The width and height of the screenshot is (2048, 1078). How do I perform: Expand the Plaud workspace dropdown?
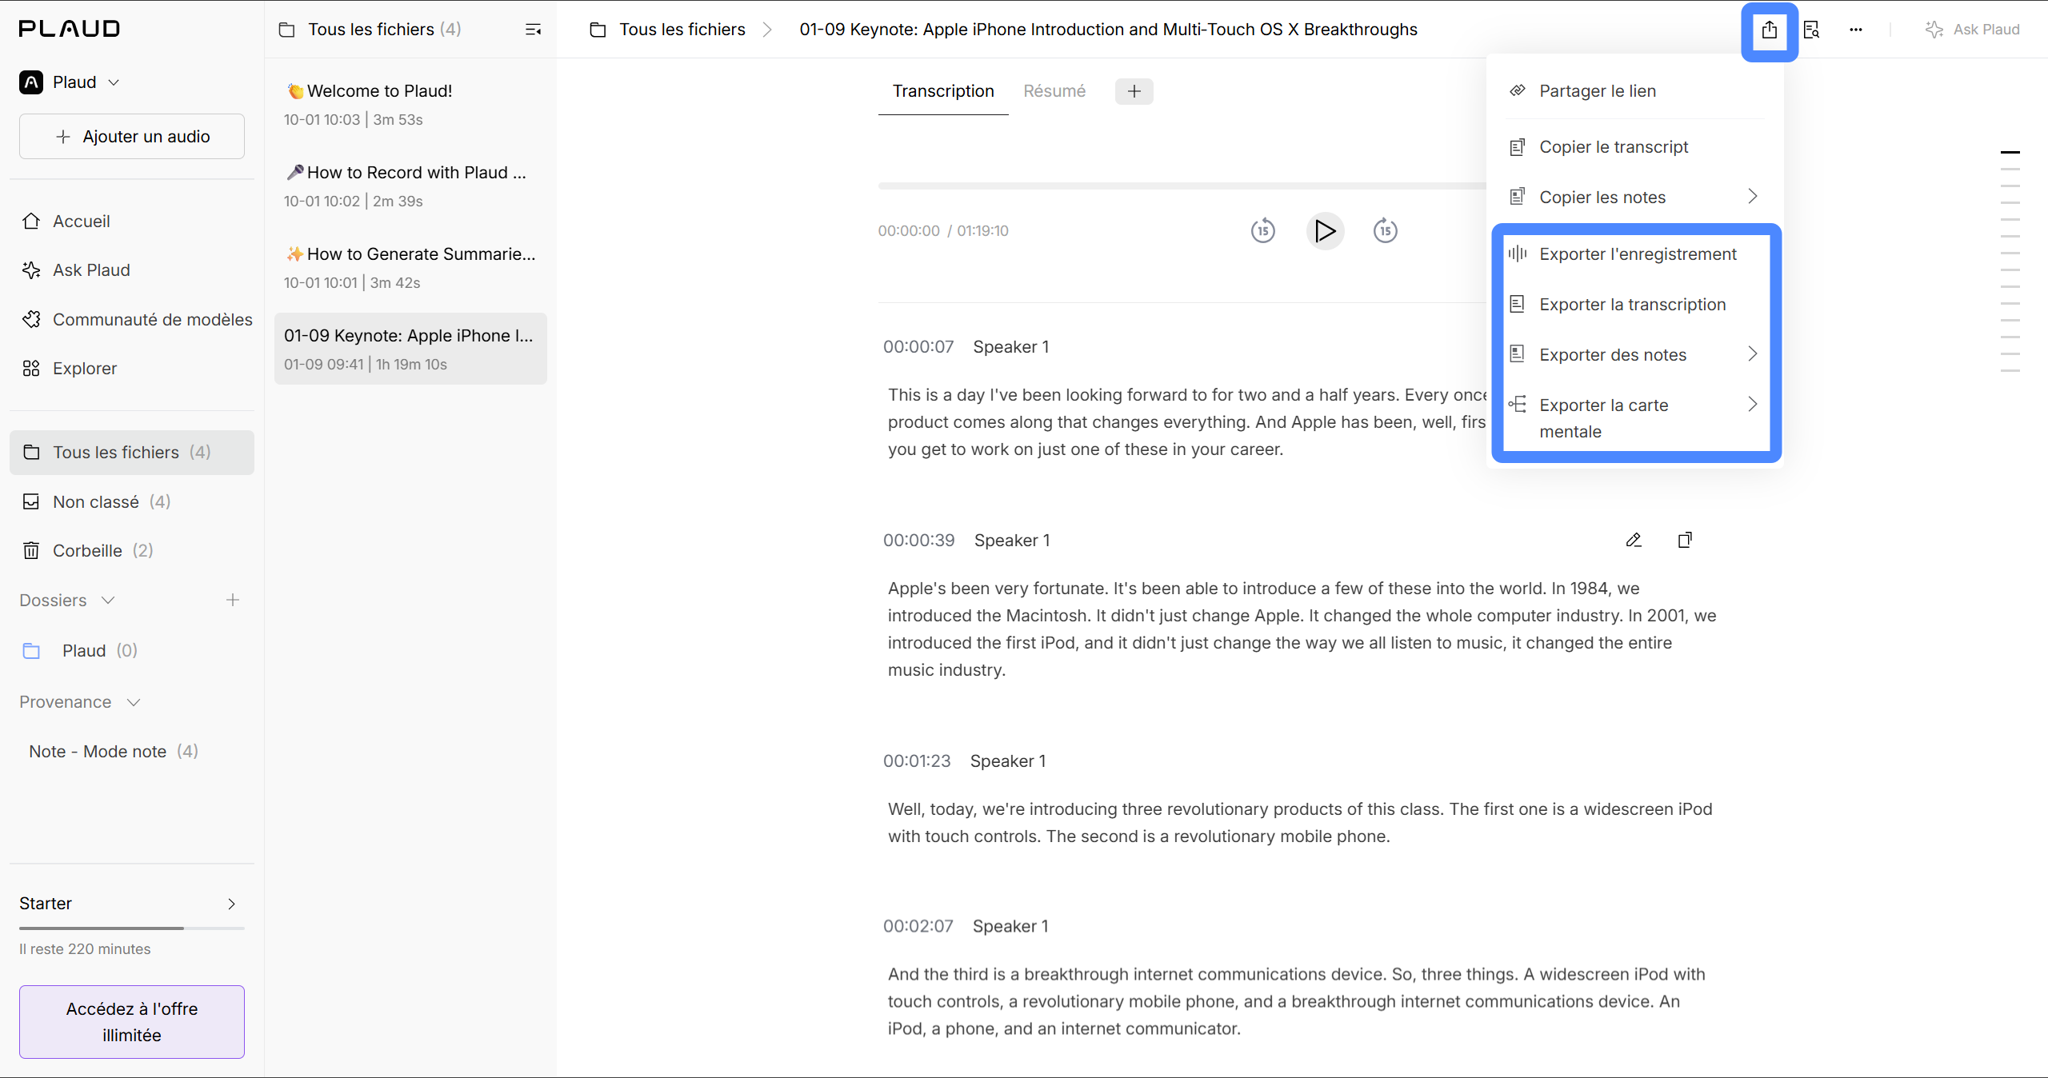point(70,82)
